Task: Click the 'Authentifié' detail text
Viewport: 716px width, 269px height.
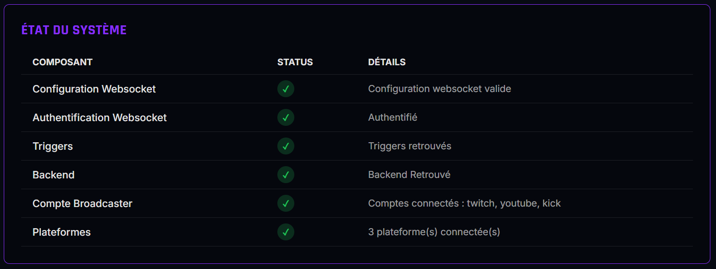Action: point(393,117)
